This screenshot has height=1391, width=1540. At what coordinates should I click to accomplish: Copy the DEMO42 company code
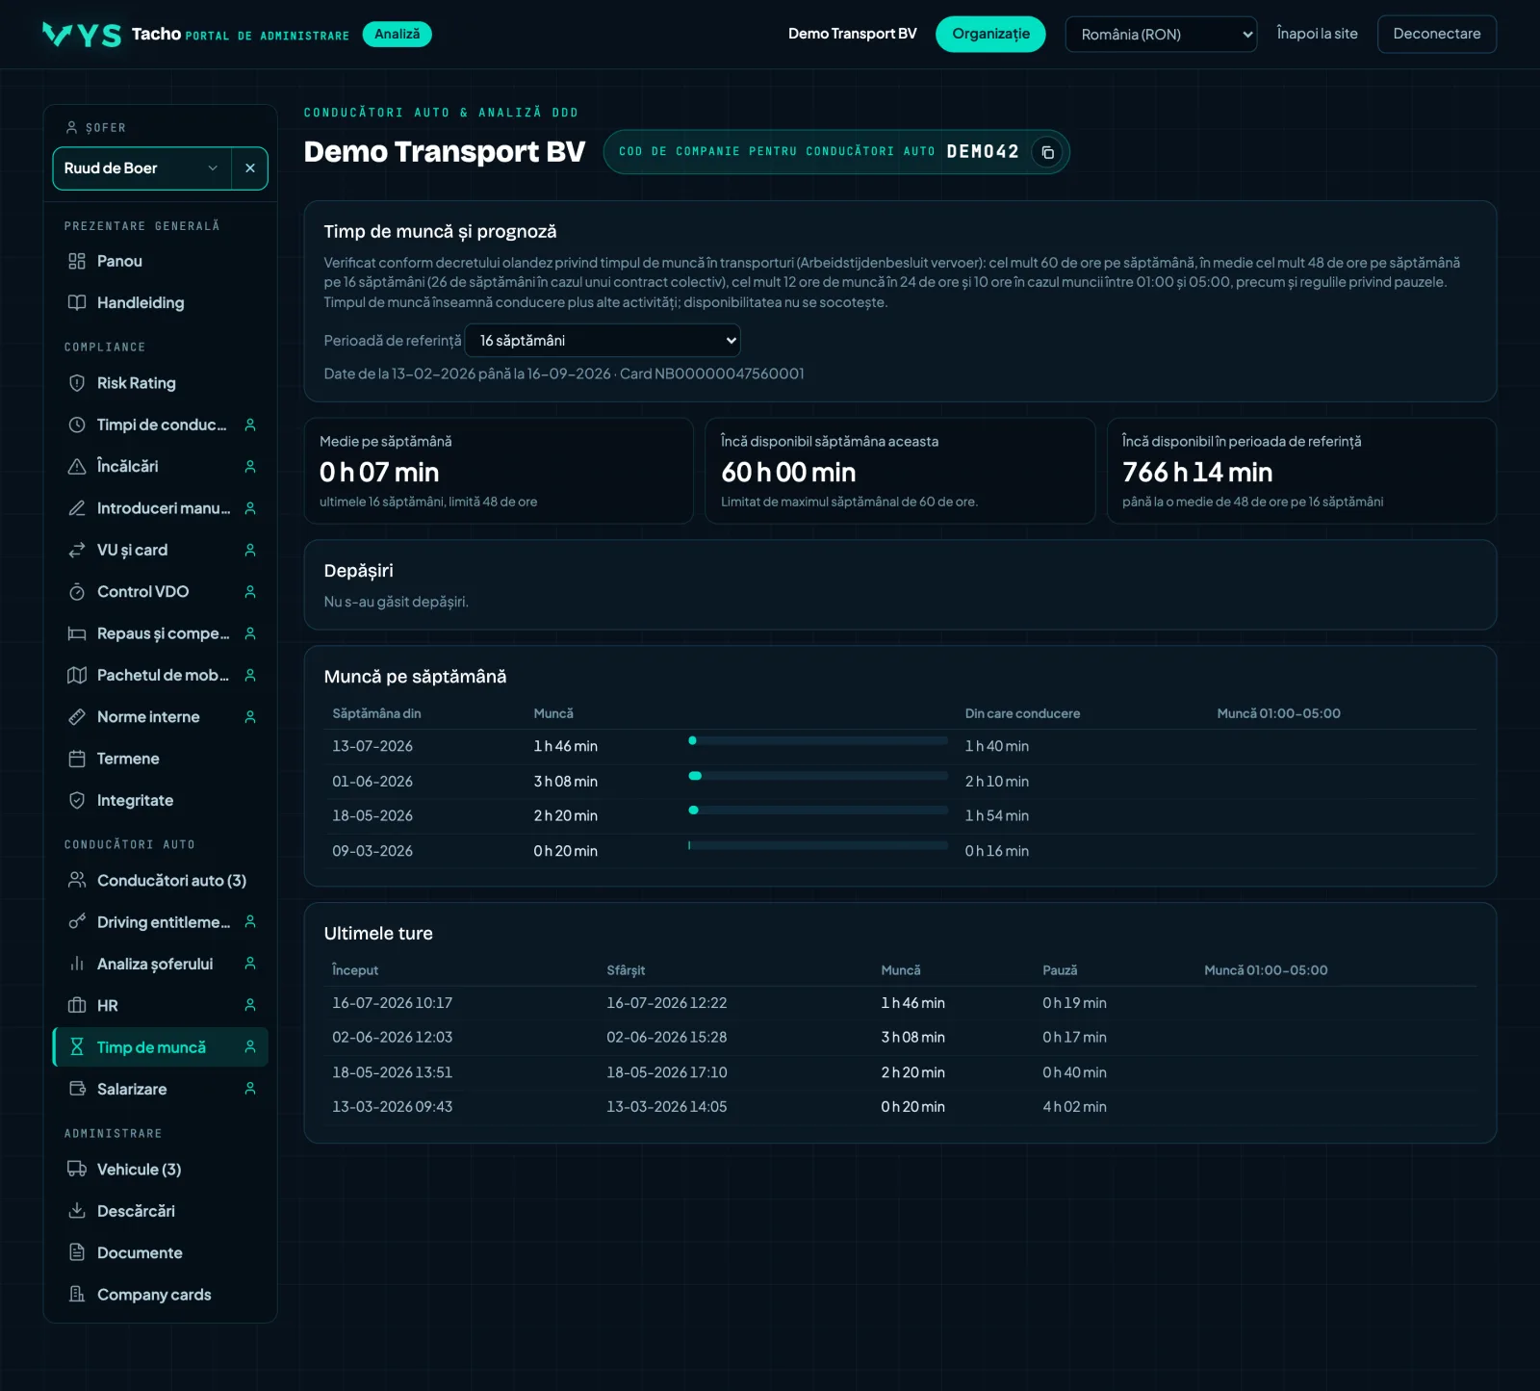click(1047, 152)
